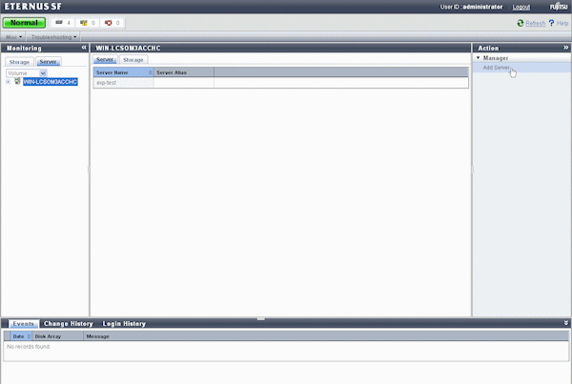The width and height of the screenshot is (572, 384).
Task: Click the Logout link
Action: pos(521,7)
